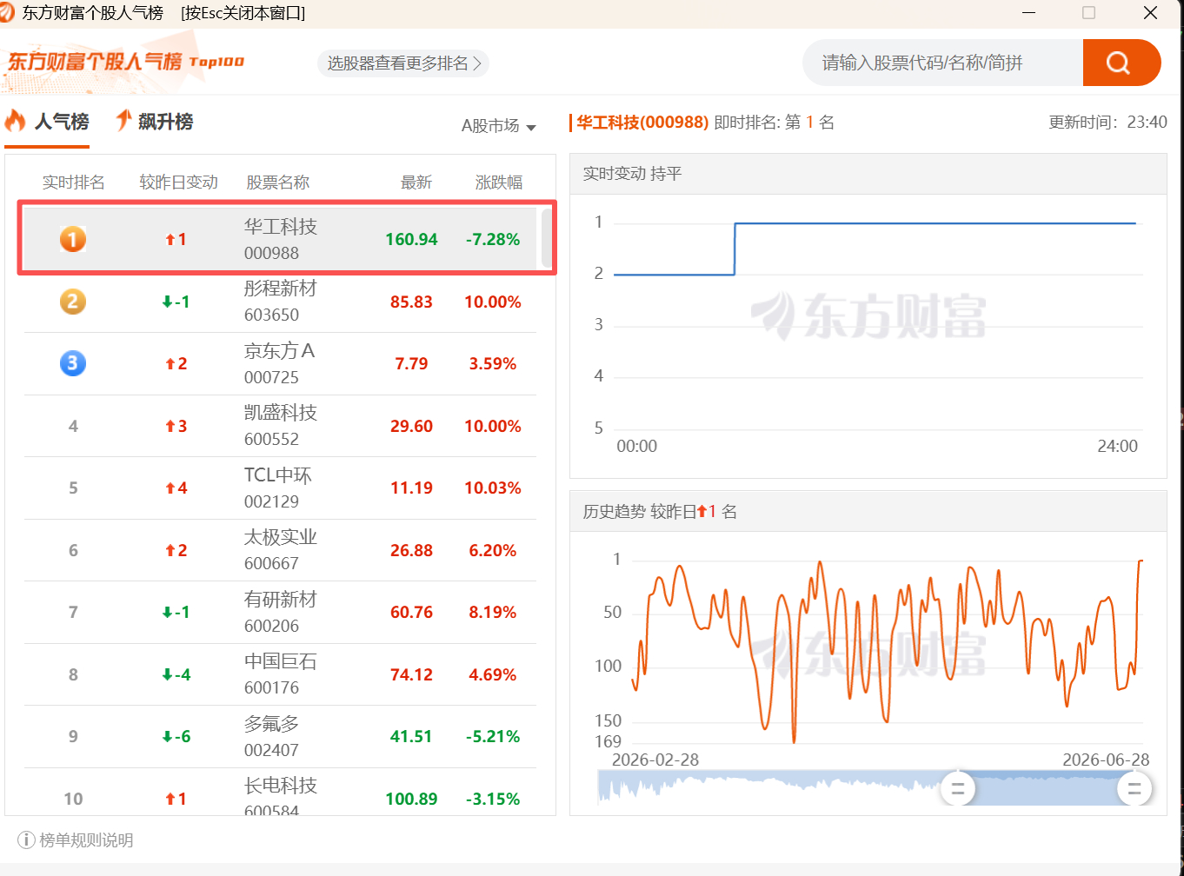Click the 华工科技(000988) title link

[x=642, y=123]
